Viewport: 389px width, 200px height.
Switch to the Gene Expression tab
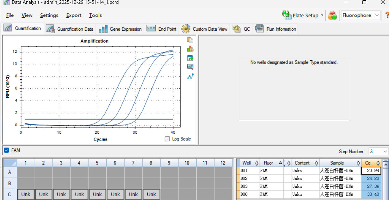click(120, 29)
